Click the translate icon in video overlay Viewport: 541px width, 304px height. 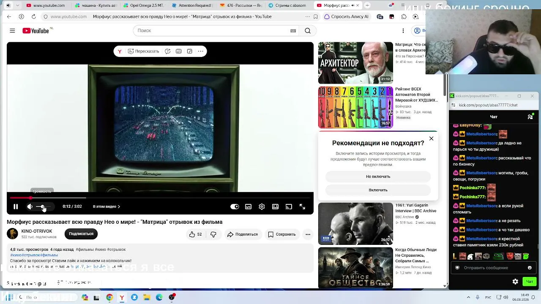click(168, 51)
